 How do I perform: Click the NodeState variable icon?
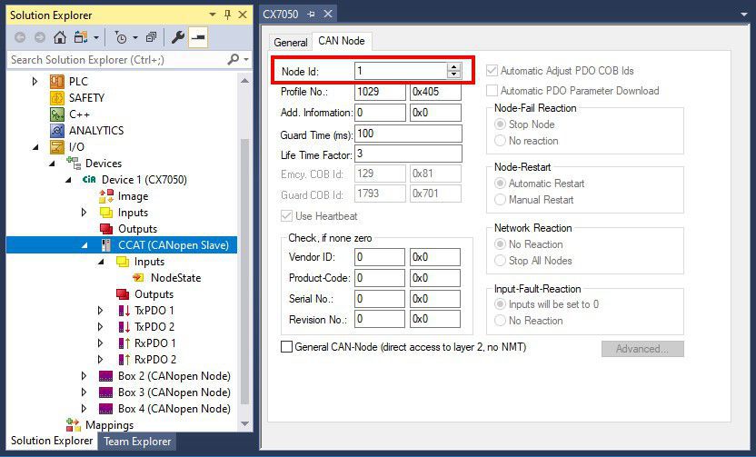point(138,278)
